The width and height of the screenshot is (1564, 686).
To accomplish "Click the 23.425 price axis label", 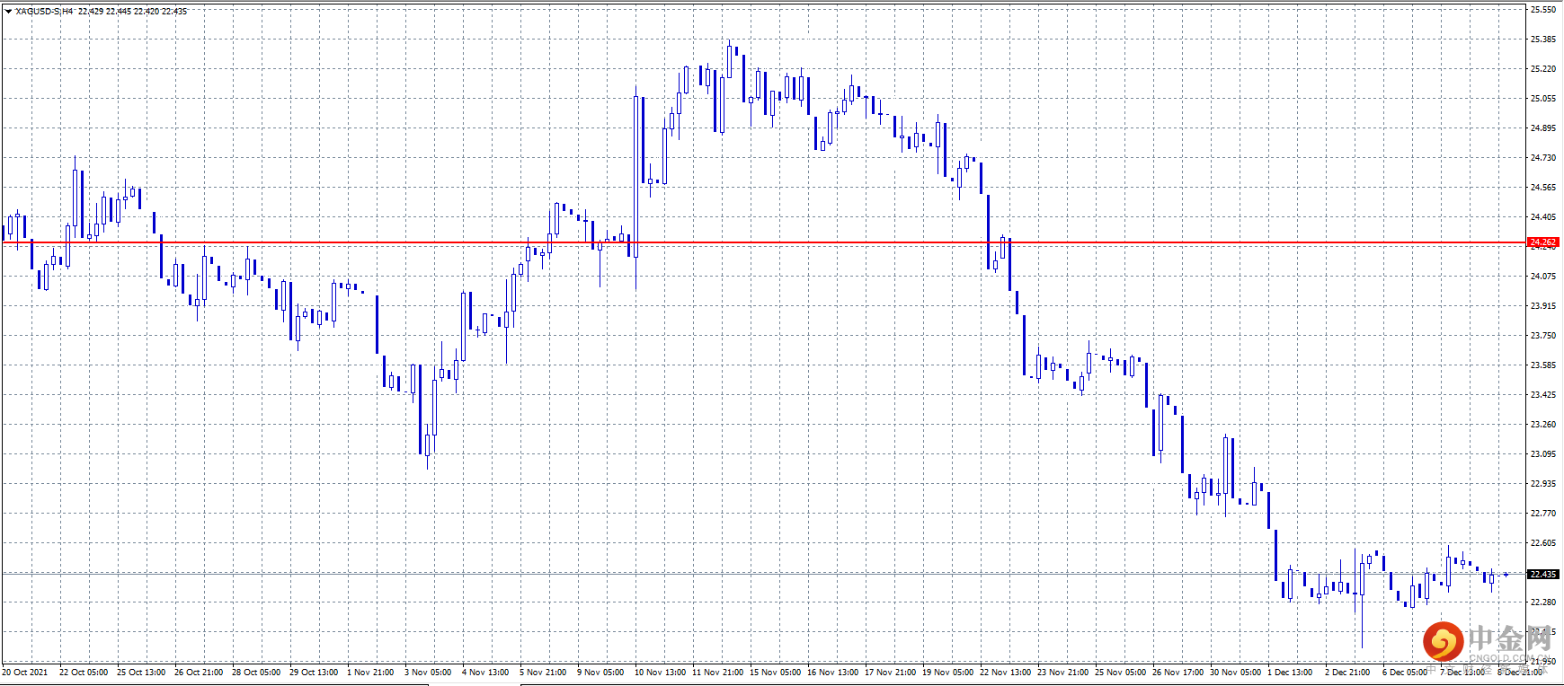I will [1543, 395].
